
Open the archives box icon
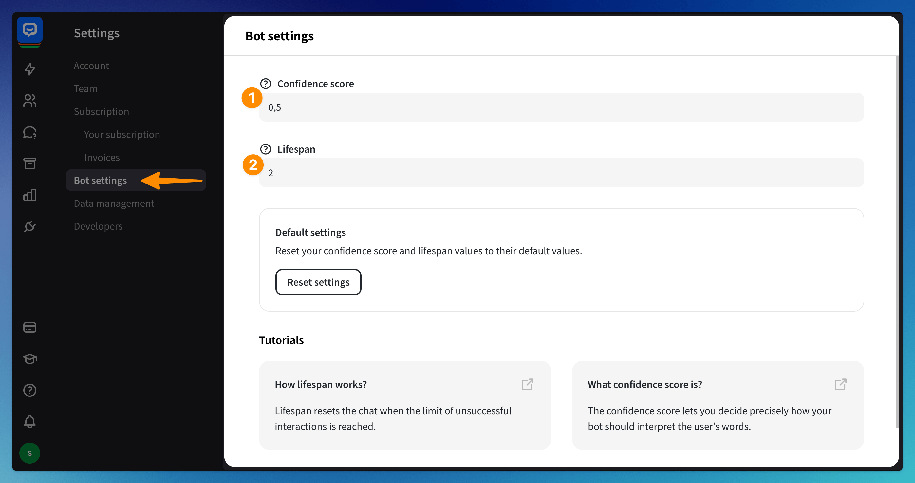tap(29, 164)
